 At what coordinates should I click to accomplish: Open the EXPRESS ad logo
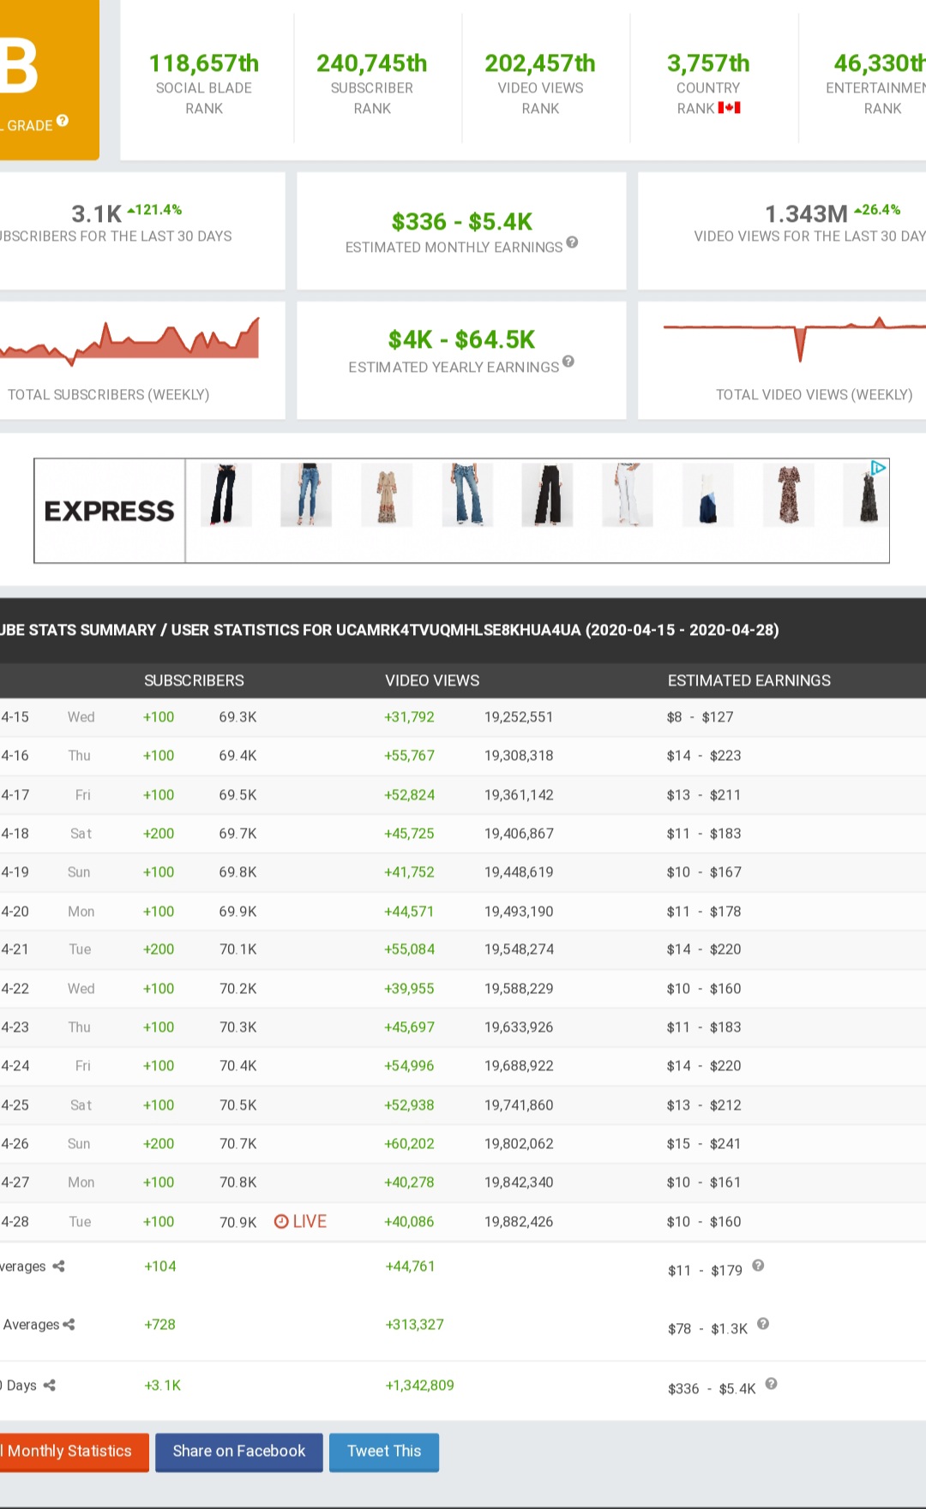coord(110,511)
